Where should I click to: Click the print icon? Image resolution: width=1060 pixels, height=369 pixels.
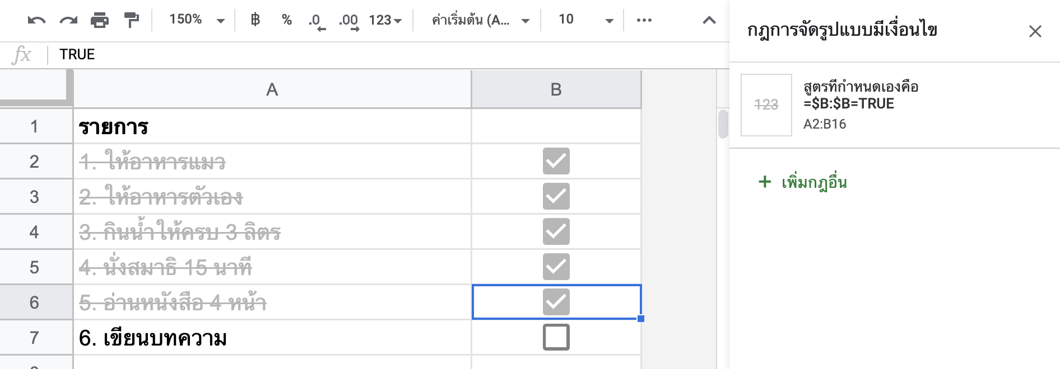pyautogui.click(x=100, y=21)
